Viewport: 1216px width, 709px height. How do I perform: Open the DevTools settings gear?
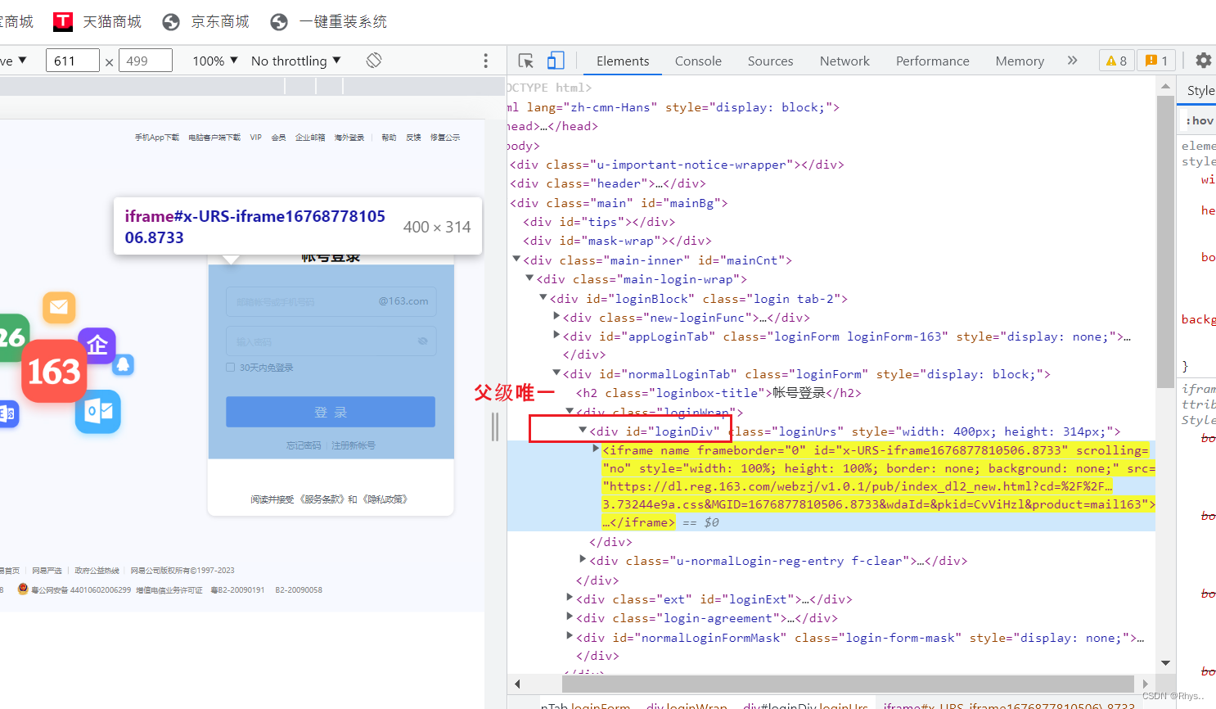(1202, 60)
